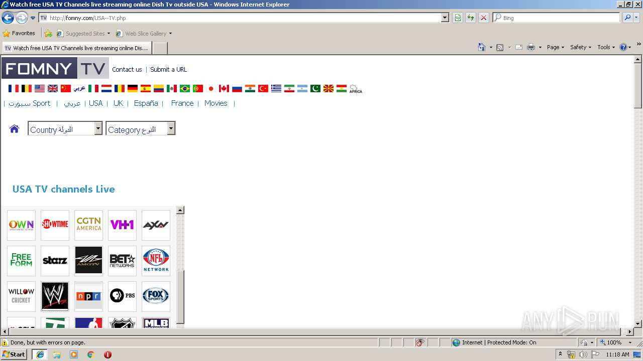This screenshot has height=361, width=643.
Task: Click the search magnifier button
Action: (627, 18)
